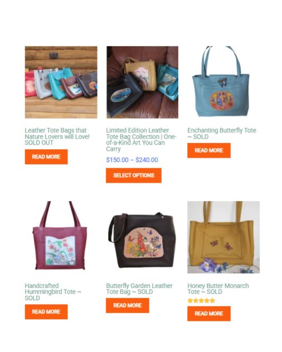The width and height of the screenshot is (282, 352).
Task: View the blue Enchanting Butterfly Tote image
Action: 223,82
